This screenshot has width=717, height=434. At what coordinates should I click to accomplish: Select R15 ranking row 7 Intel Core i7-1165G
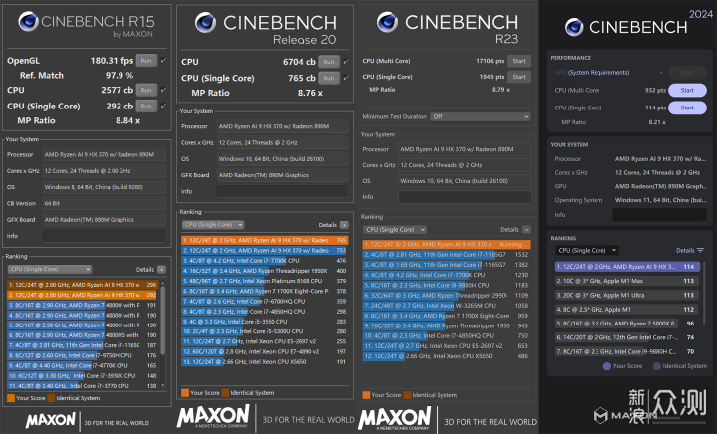tap(83, 345)
